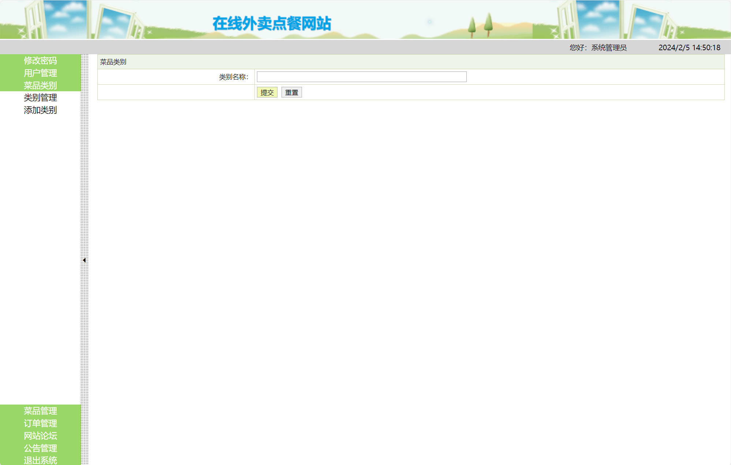Open the 订单管理 section
The image size is (731, 465).
point(40,424)
